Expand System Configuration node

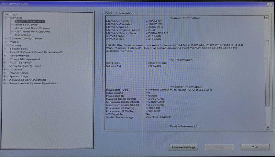[5, 38]
